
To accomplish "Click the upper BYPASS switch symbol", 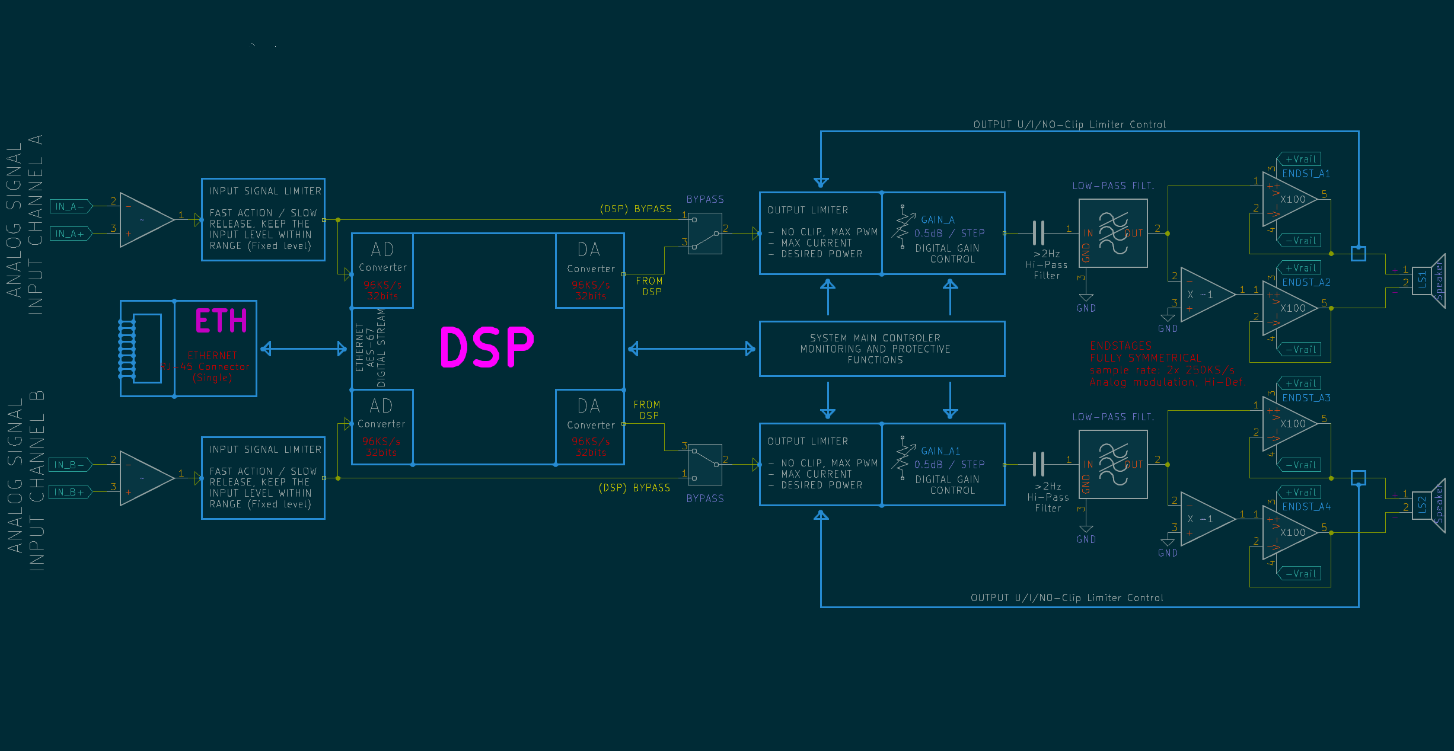I will (705, 234).
